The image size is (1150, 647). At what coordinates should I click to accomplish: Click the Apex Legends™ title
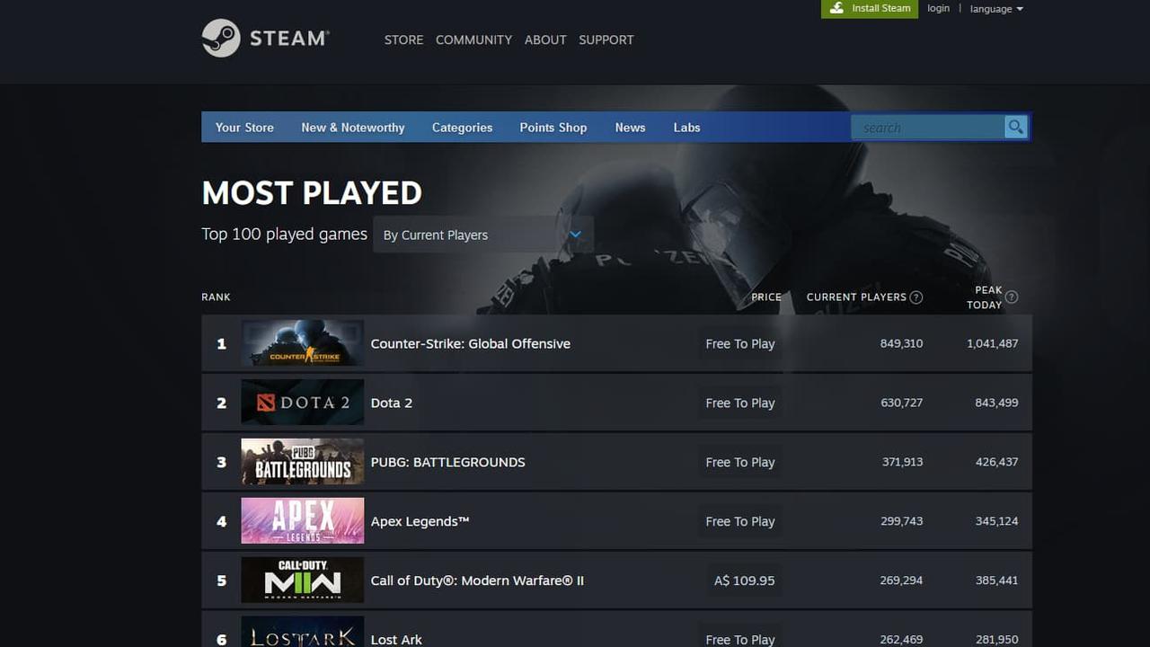(x=420, y=521)
